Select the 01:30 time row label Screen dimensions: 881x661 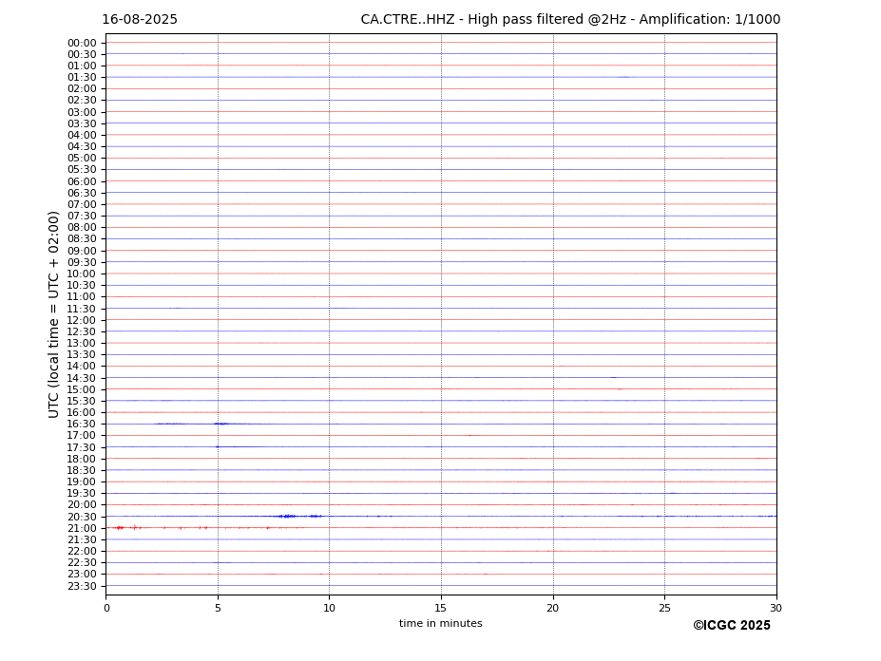click(x=82, y=78)
